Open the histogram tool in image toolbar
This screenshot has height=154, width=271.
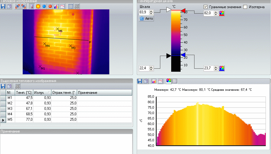pos(56,6)
